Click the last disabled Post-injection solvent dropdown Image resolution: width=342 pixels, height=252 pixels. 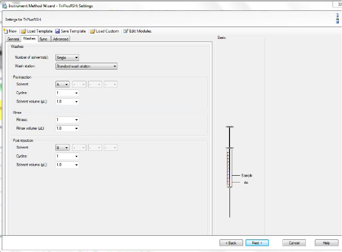pos(111,148)
